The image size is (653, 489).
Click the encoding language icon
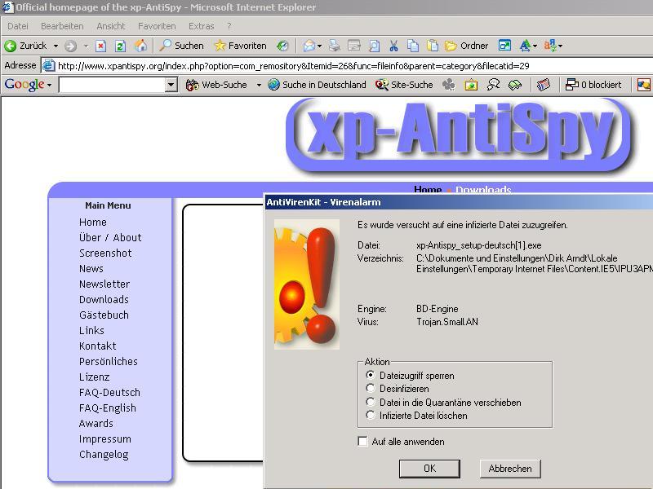(x=550, y=46)
